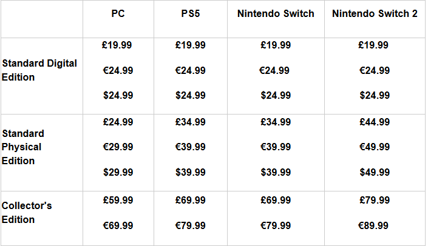Click PS5 Collector's Edition £69.99 price

click(190, 200)
